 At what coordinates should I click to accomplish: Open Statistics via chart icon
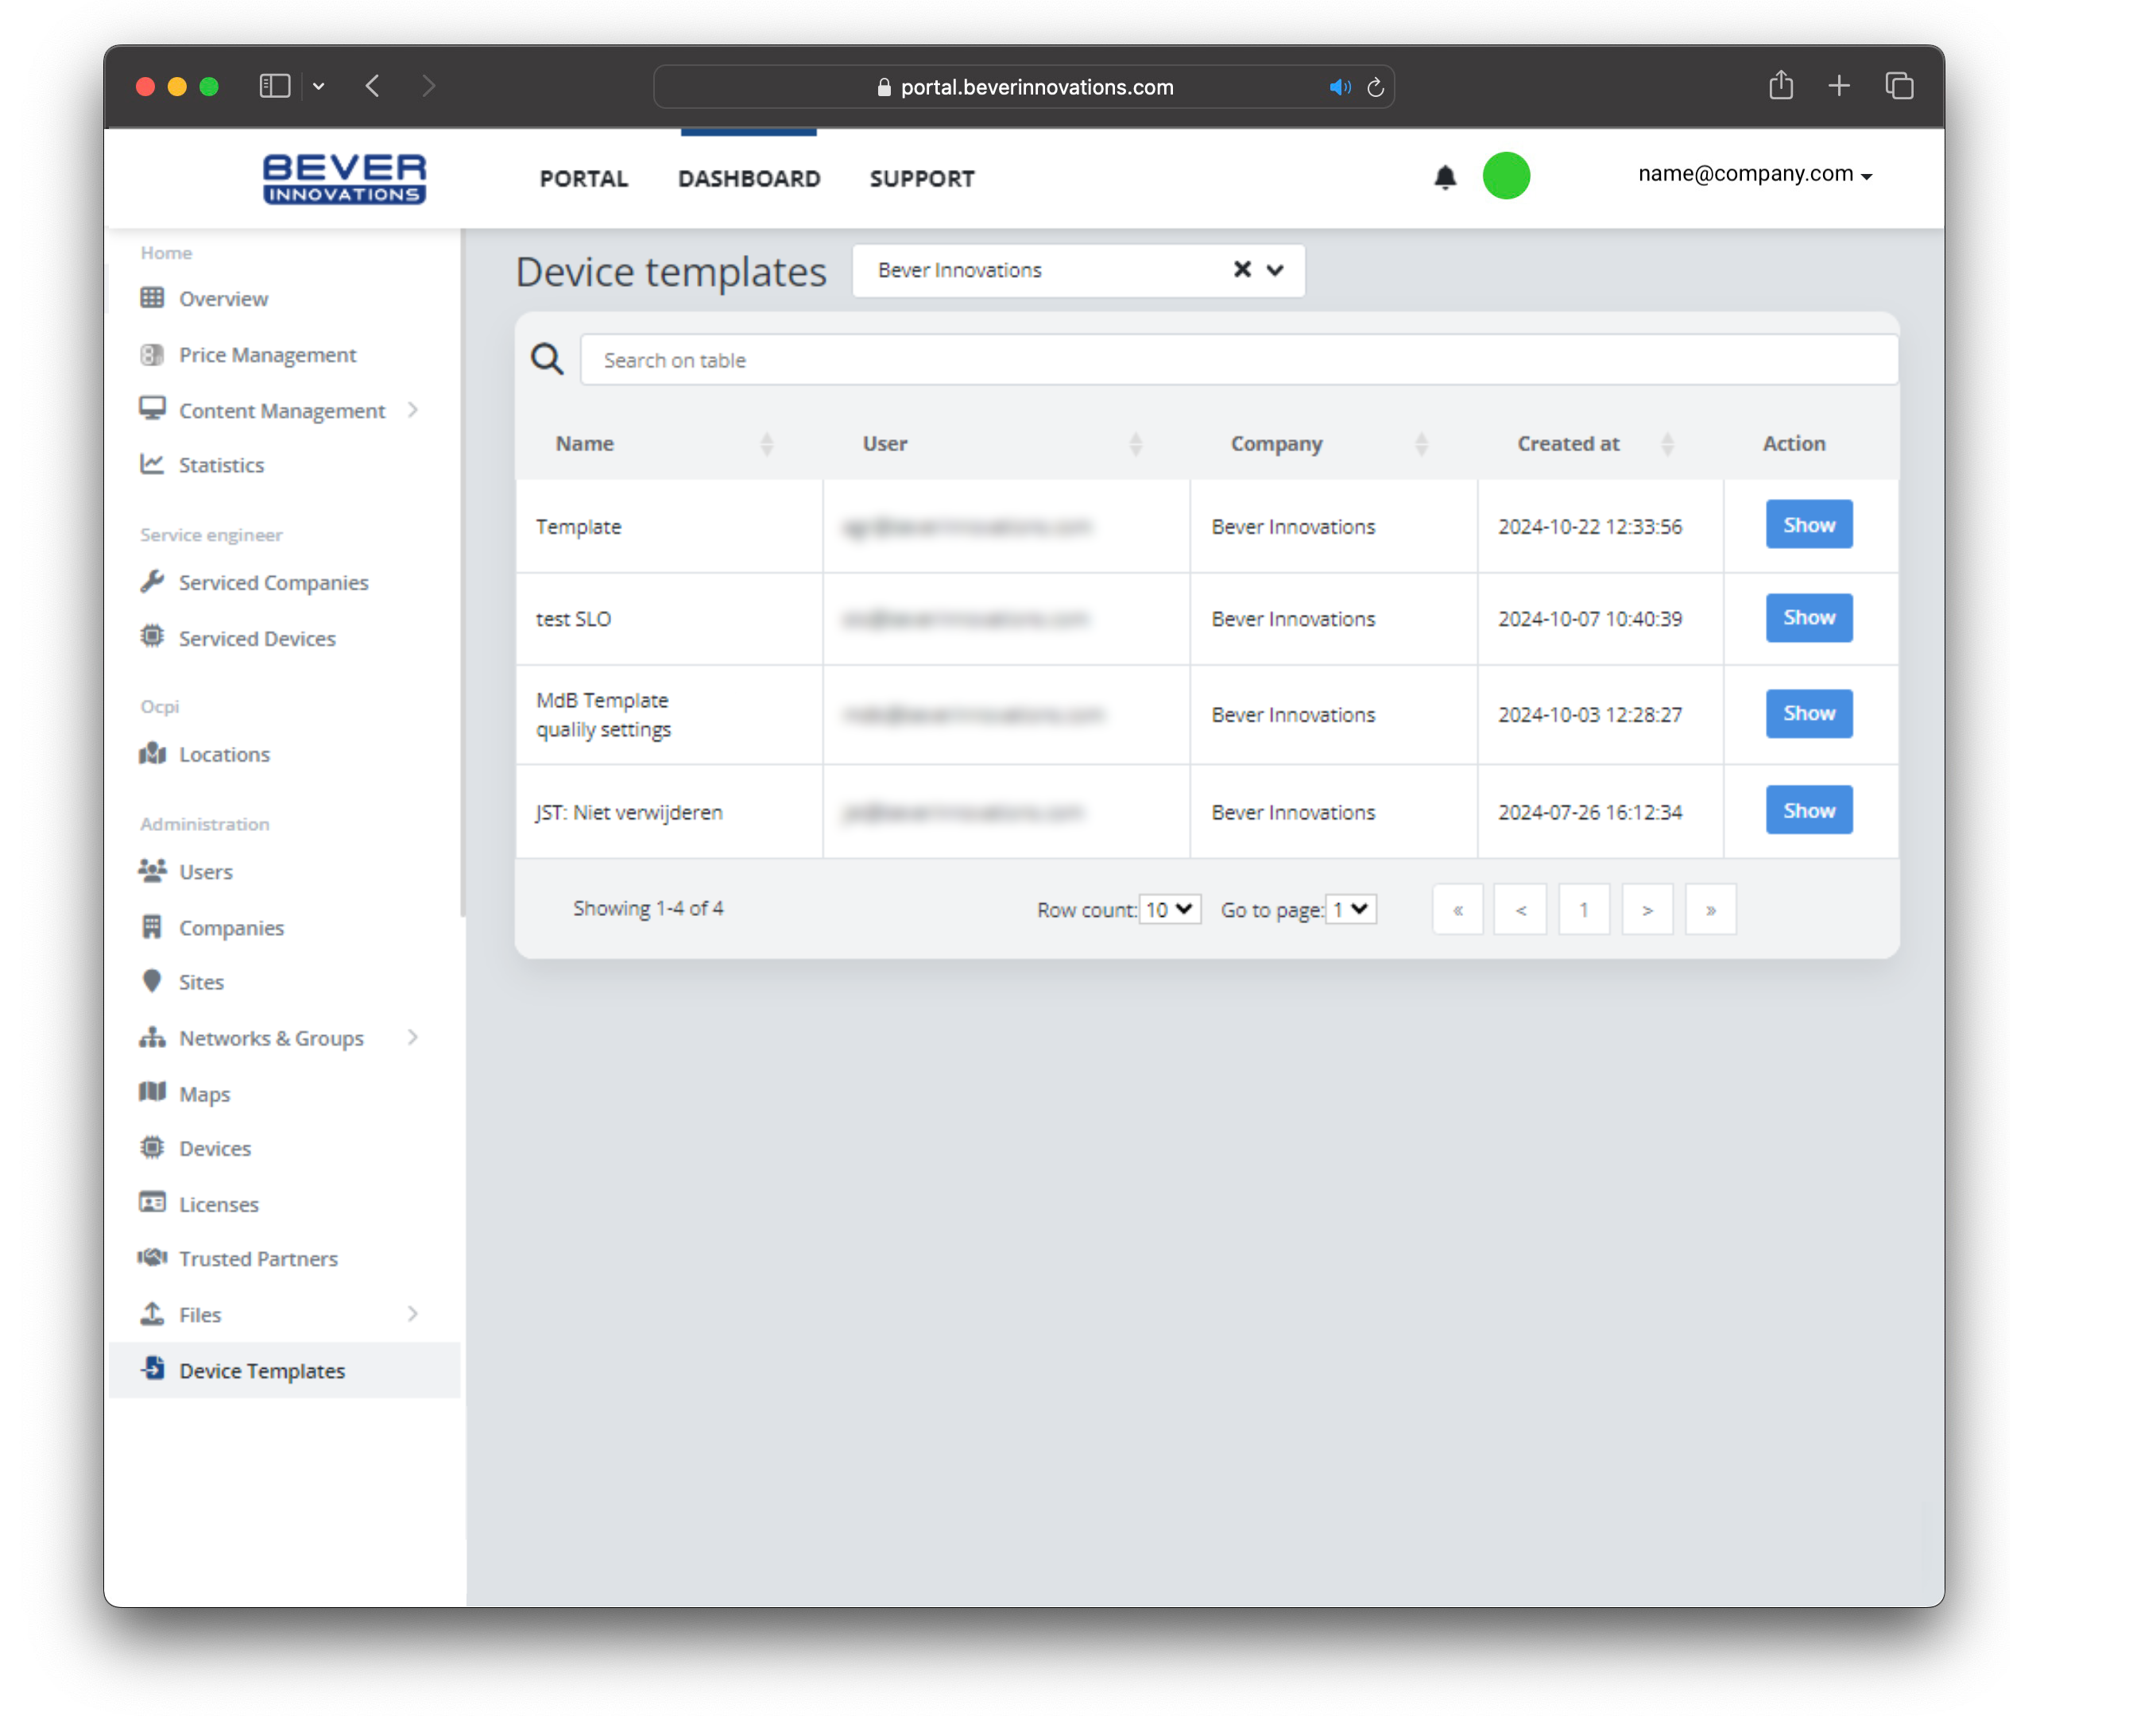pyautogui.click(x=152, y=464)
